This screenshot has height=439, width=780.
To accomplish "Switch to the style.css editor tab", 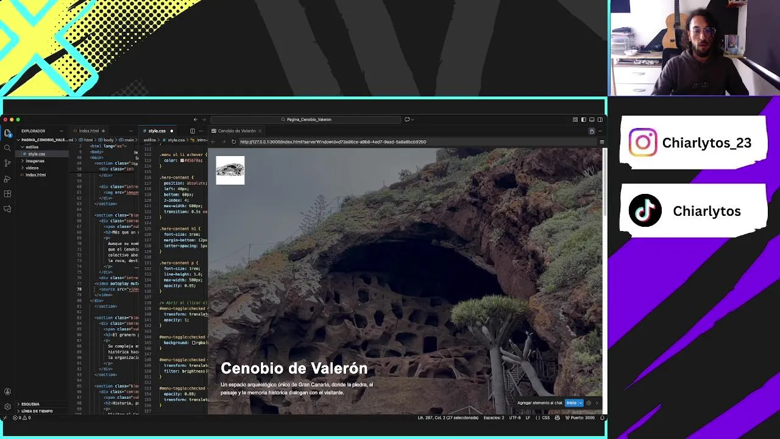I will point(157,131).
